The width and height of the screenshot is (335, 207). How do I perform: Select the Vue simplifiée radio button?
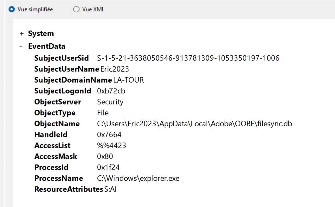point(11,9)
